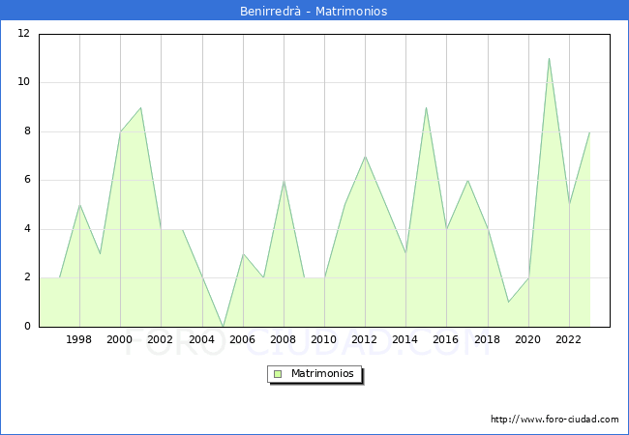629x435 pixels.
Task: Open the foro-ciudad.com website link
Action: (554, 420)
